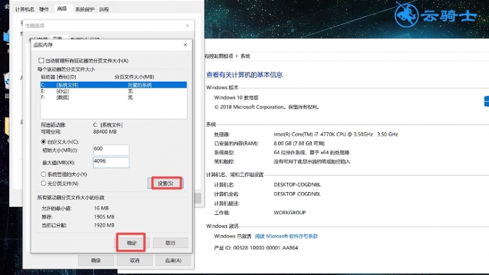Click the minimum allowed 16 MB value
Screen dimensions: 489x275
[101, 208]
